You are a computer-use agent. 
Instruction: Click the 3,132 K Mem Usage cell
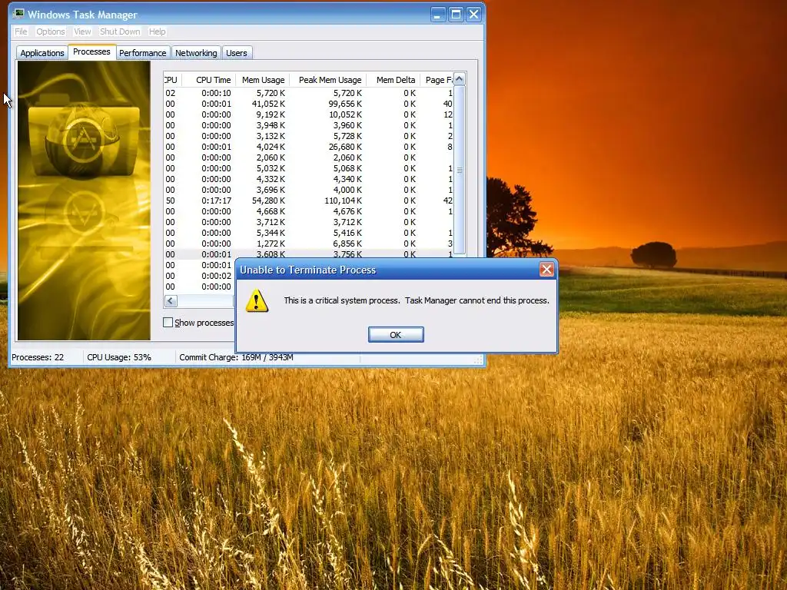(x=271, y=137)
